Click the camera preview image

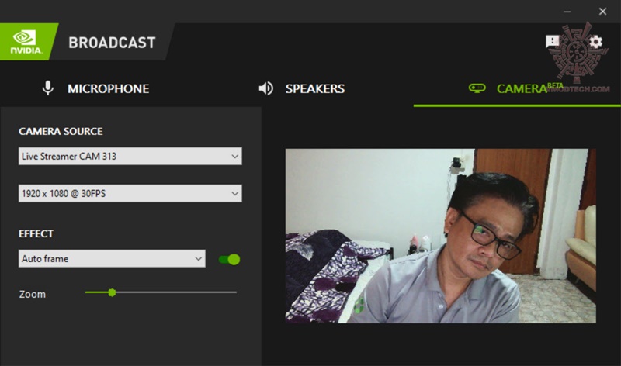(440, 236)
